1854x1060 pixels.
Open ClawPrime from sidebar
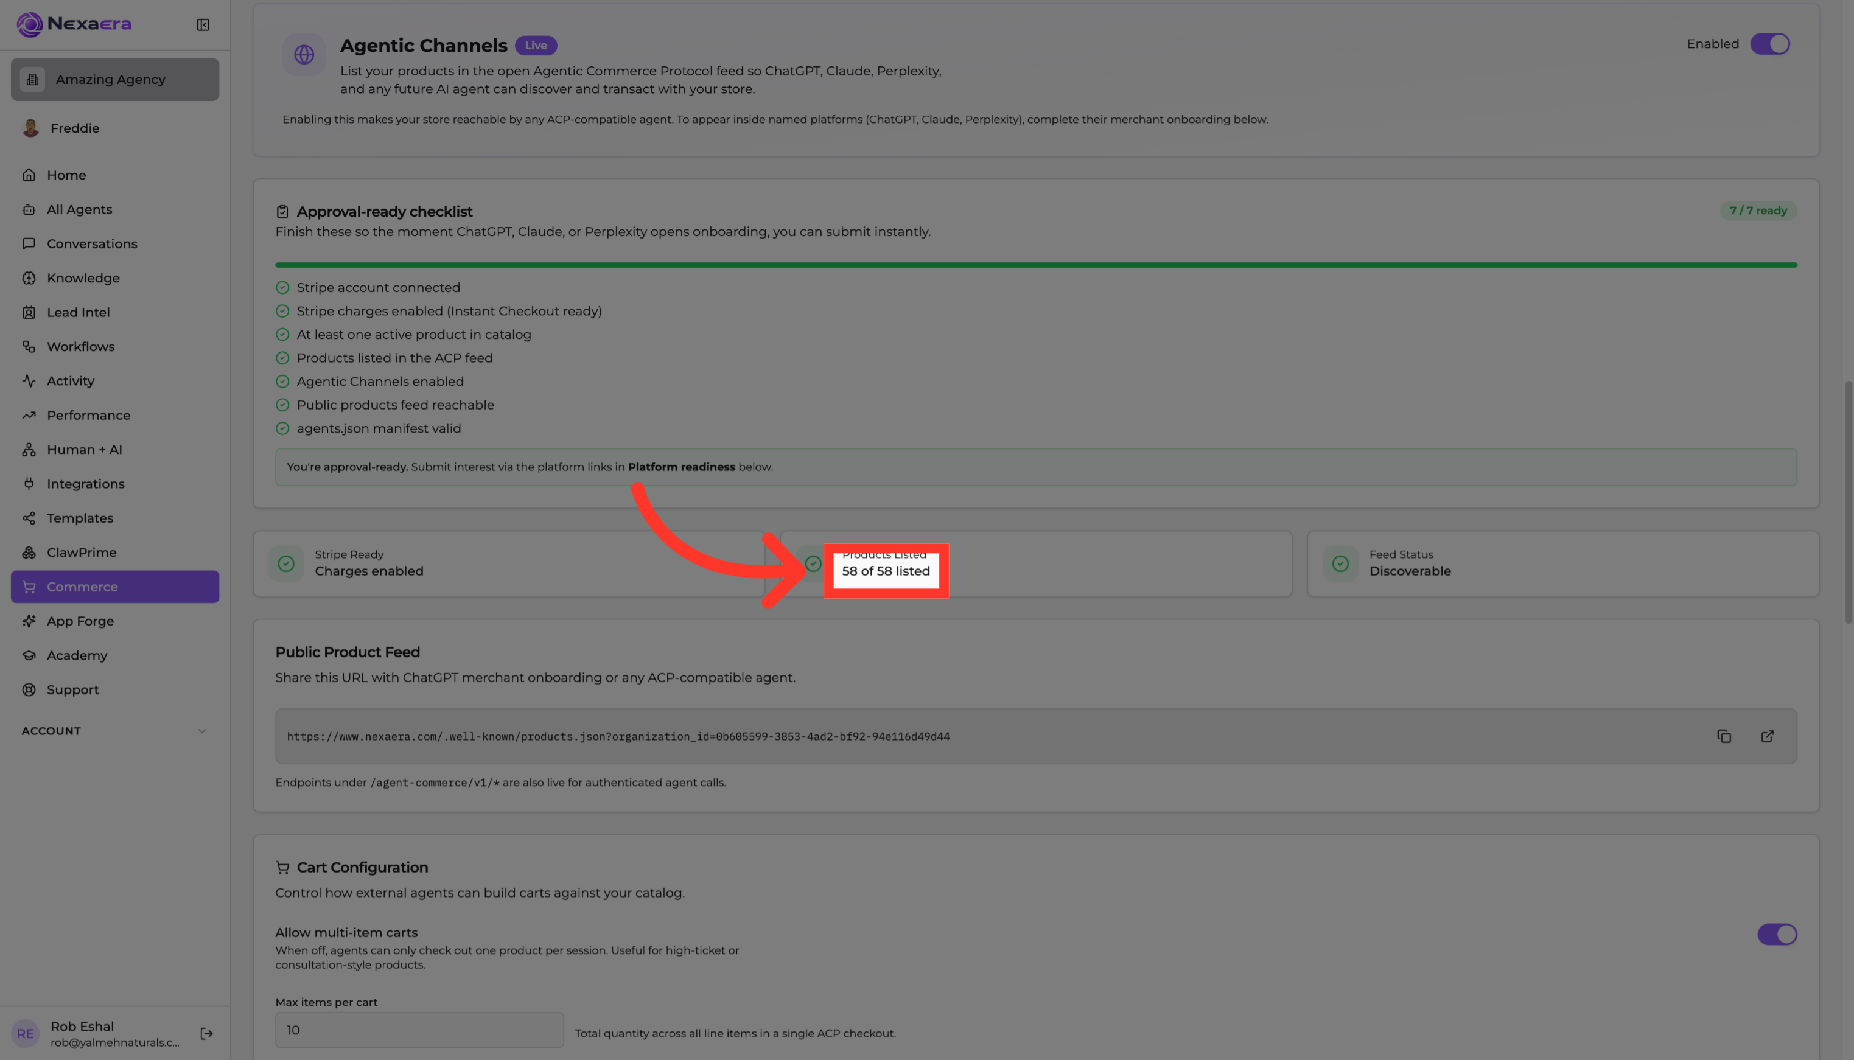tap(115, 553)
